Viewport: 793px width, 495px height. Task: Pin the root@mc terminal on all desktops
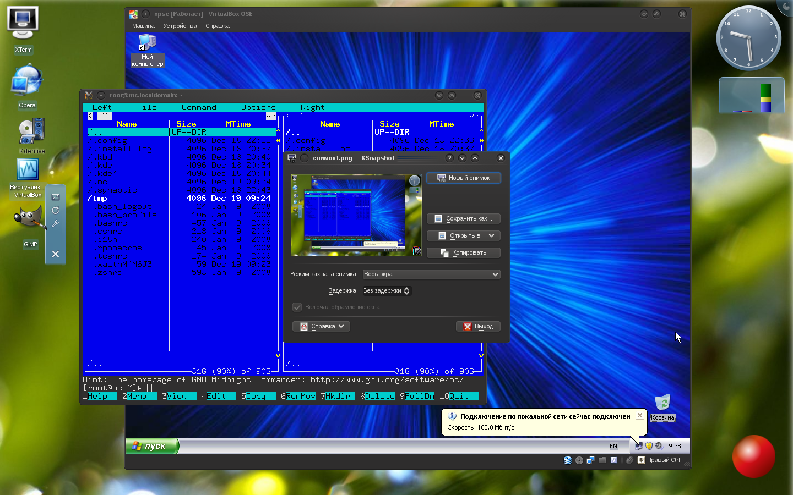(x=101, y=95)
